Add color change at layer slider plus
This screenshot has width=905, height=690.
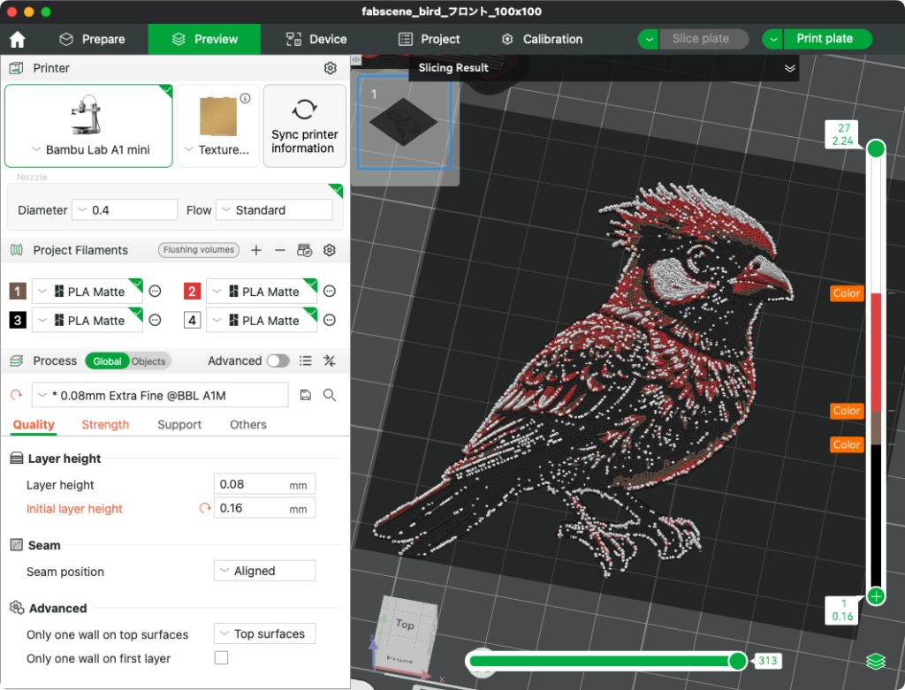(876, 596)
